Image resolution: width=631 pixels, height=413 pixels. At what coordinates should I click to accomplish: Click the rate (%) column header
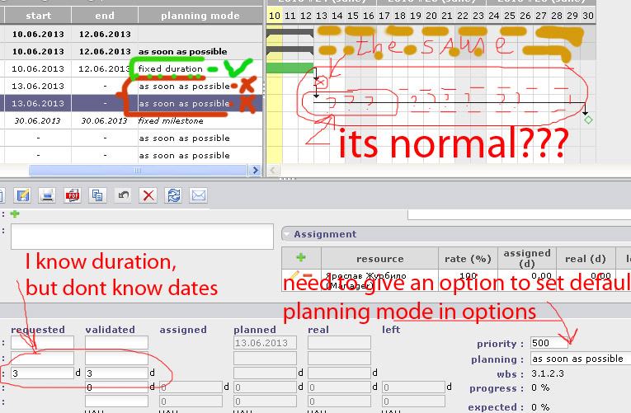[x=468, y=259]
